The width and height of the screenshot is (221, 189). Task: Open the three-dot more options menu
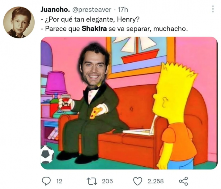tap(213, 9)
